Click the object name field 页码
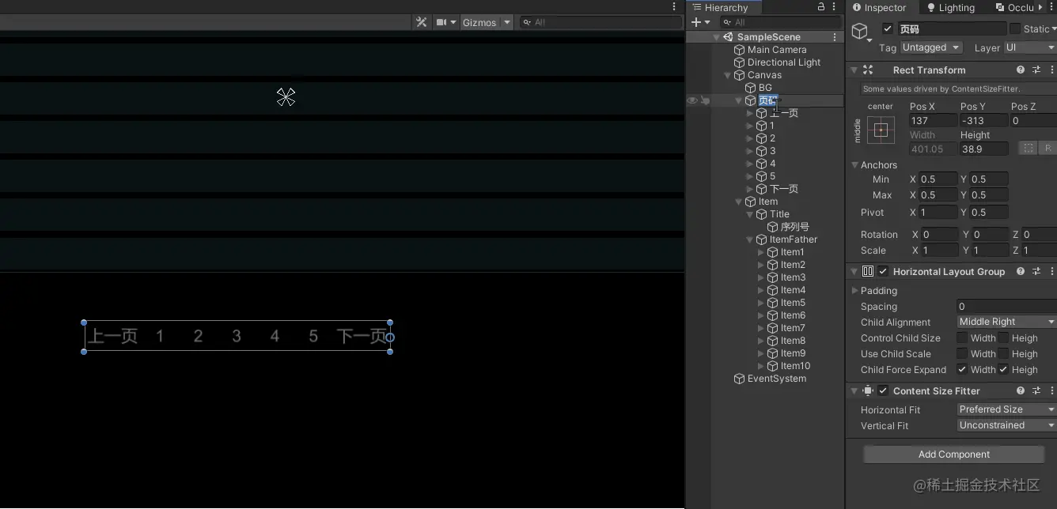1057x509 pixels. 952,29
